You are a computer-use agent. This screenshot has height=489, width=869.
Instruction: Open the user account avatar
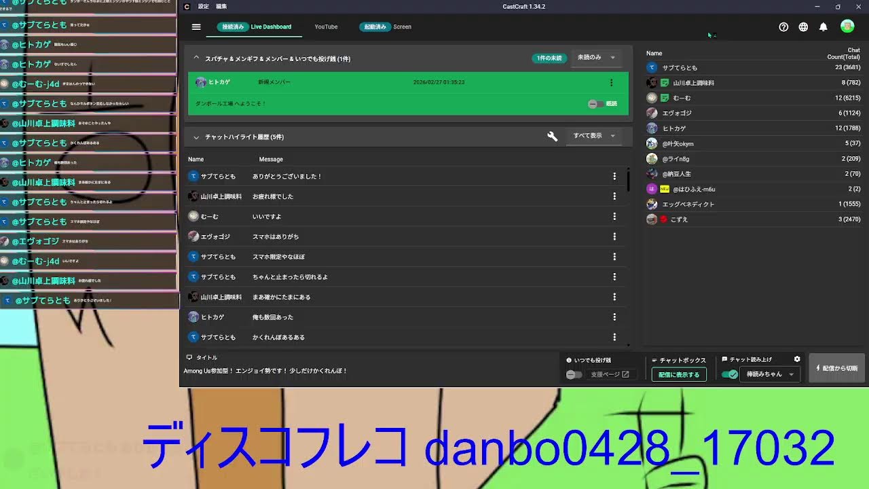click(847, 26)
